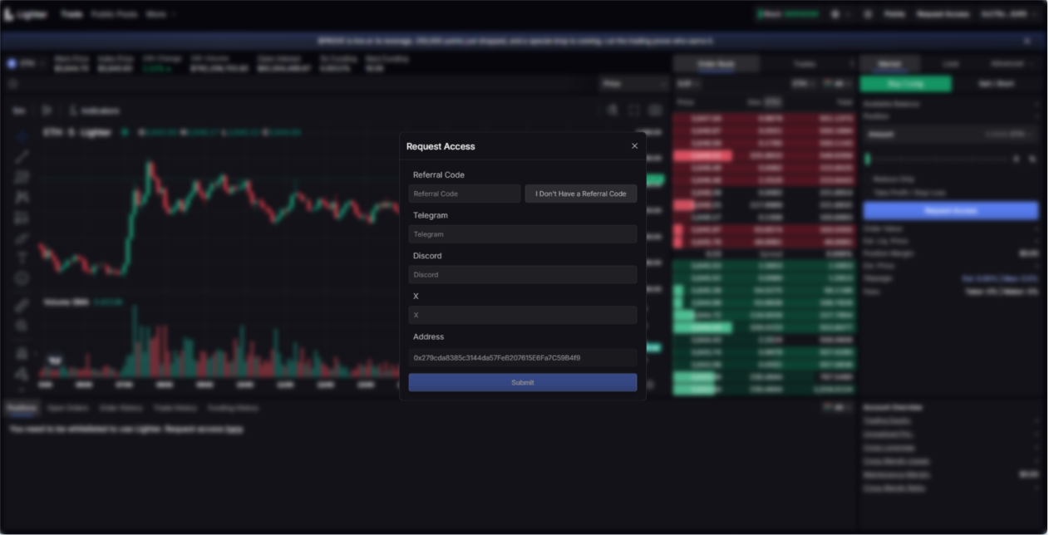Close the Request Access dialog
Viewport: 1049px width, 535px height.
pyautogui.click(x=634, y=146)
